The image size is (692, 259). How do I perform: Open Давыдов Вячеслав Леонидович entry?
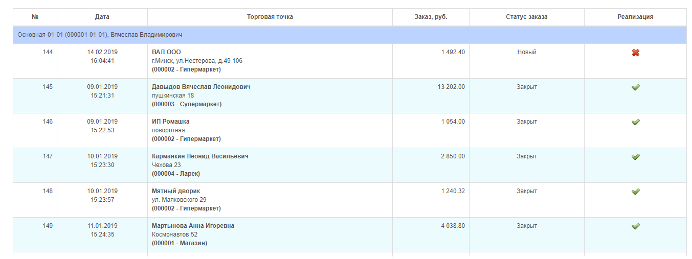click(201, 87)
